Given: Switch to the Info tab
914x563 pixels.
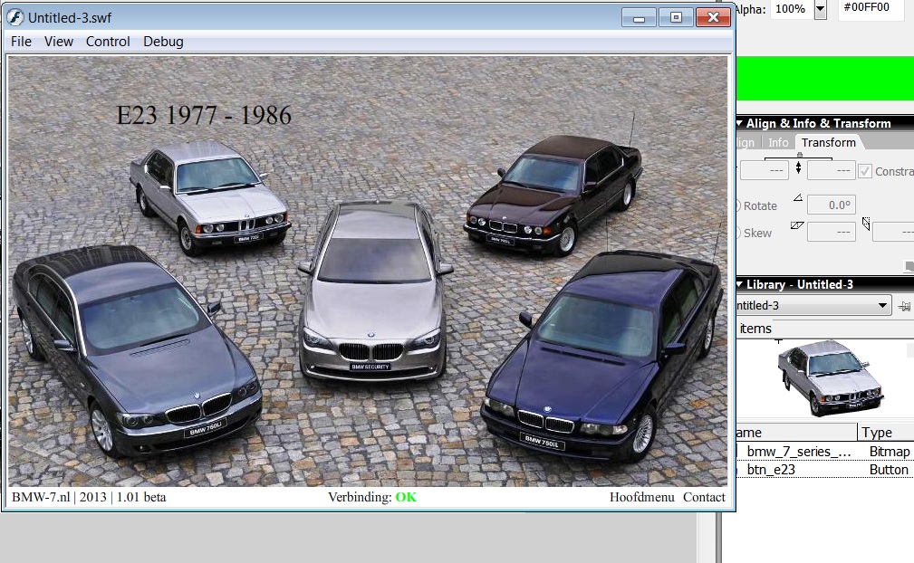Looking at the screenshot, I should click(x=778, y=143).
